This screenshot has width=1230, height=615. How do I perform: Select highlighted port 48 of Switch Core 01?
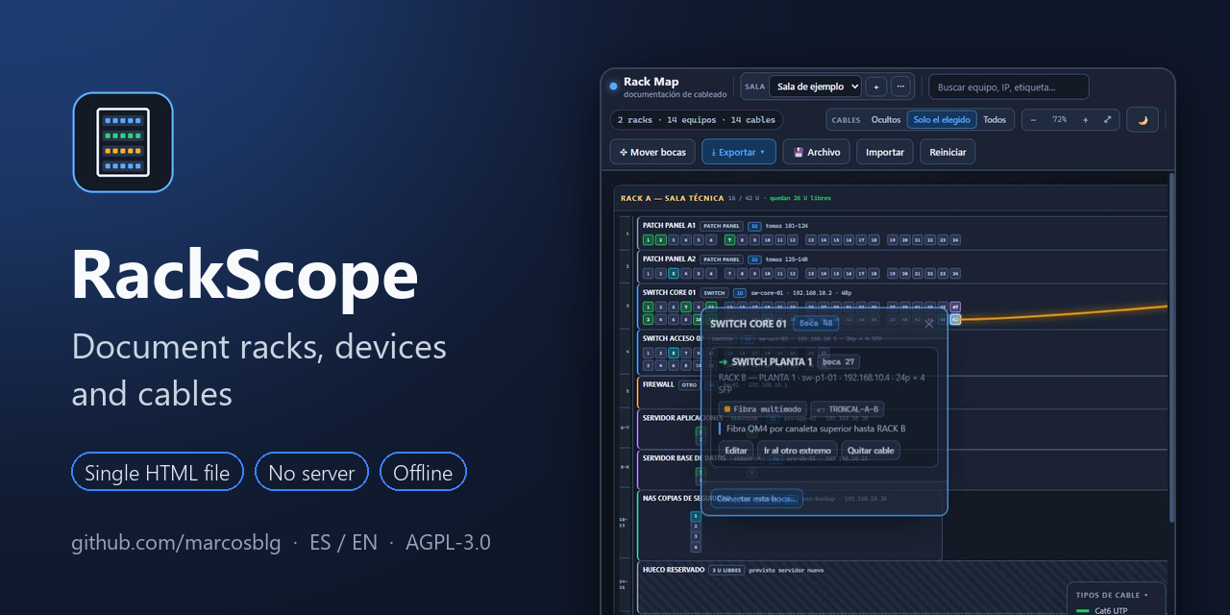(955, 319)
